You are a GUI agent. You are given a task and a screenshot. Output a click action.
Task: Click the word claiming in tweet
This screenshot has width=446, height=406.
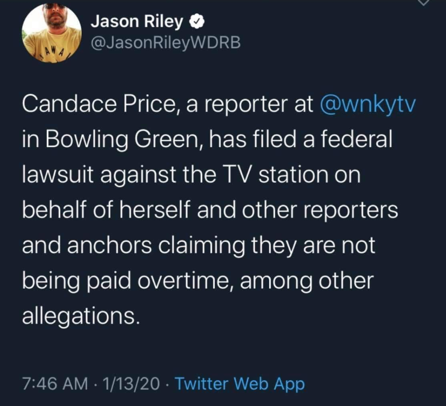(201, 246)
